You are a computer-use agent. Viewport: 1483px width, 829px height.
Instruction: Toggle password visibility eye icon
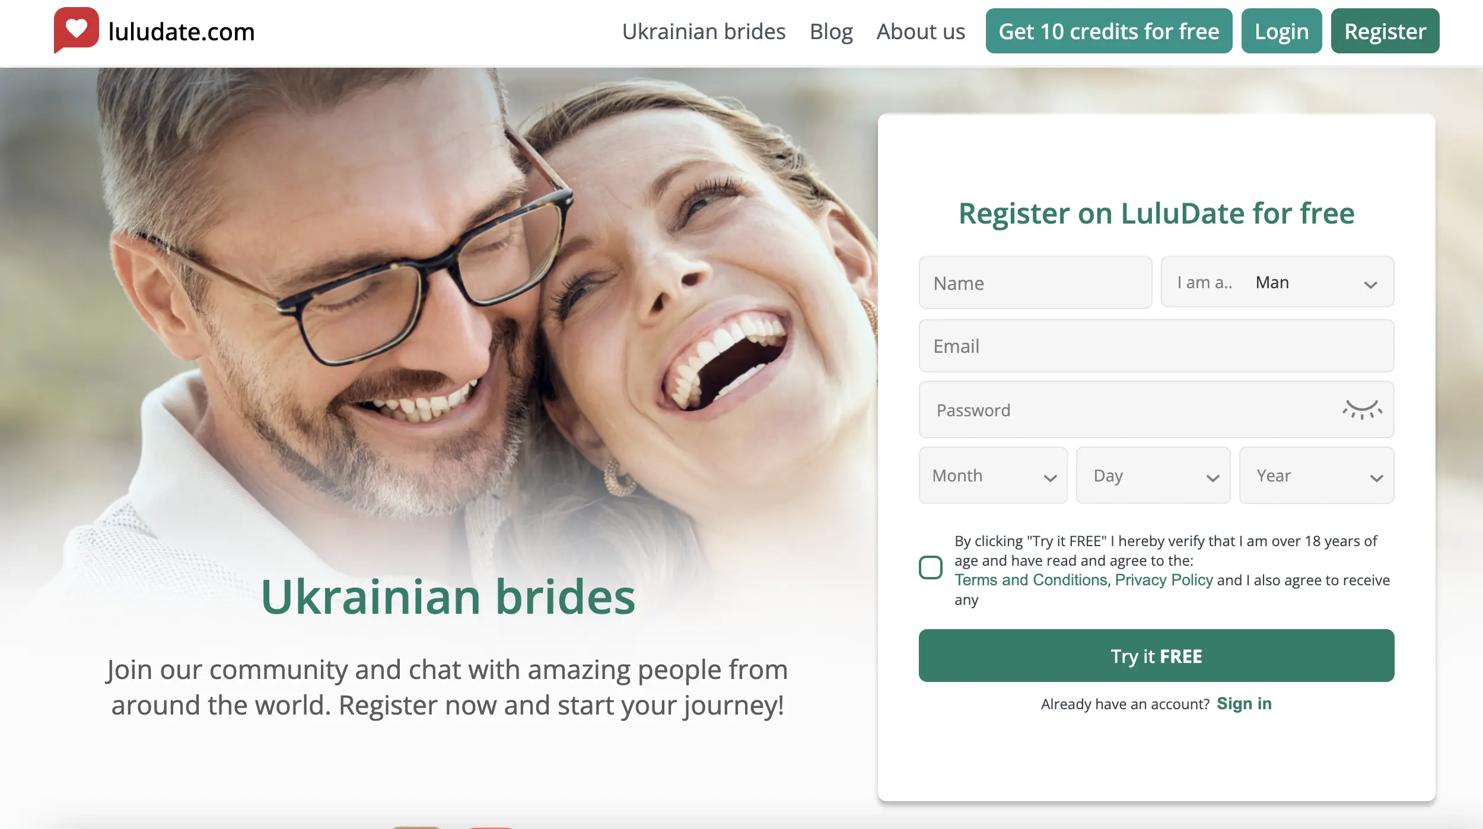point(1362,410)
